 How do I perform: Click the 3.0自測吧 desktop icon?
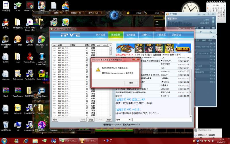point(6,6)
